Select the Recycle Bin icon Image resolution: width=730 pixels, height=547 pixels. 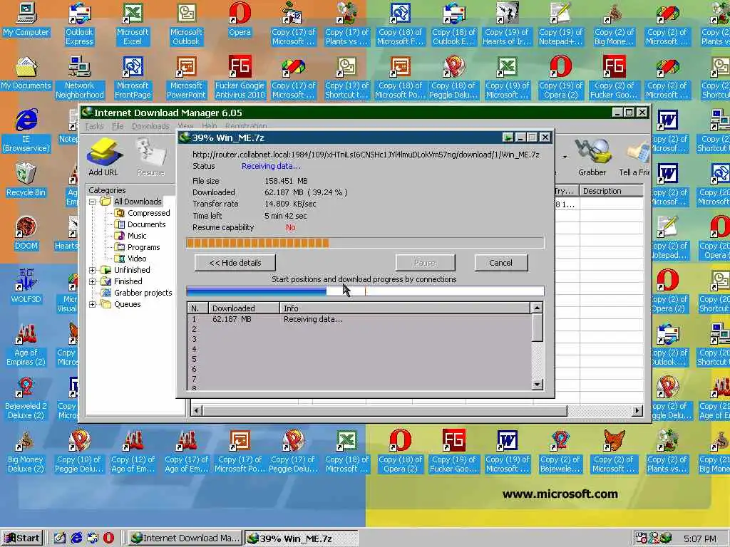point(26,180)
